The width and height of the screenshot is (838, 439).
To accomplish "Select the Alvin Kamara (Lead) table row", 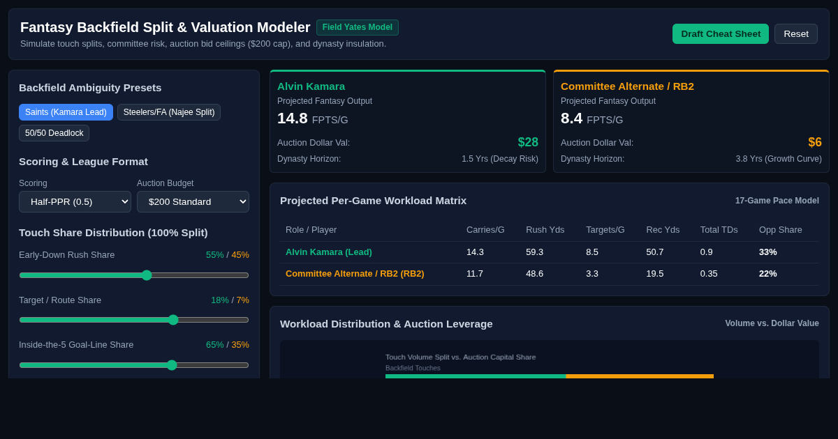I will pos(549,252).
